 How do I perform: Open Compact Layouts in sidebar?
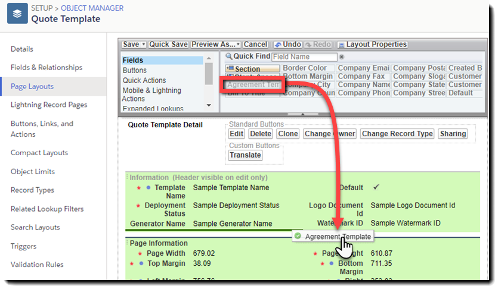pyautogui.click(x=39, y=153)
